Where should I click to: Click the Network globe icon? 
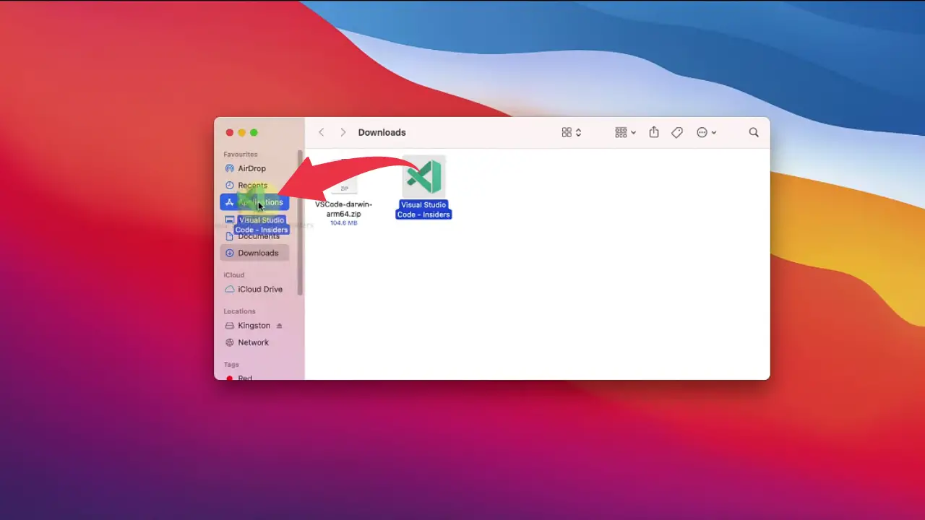tap(230, 342)
